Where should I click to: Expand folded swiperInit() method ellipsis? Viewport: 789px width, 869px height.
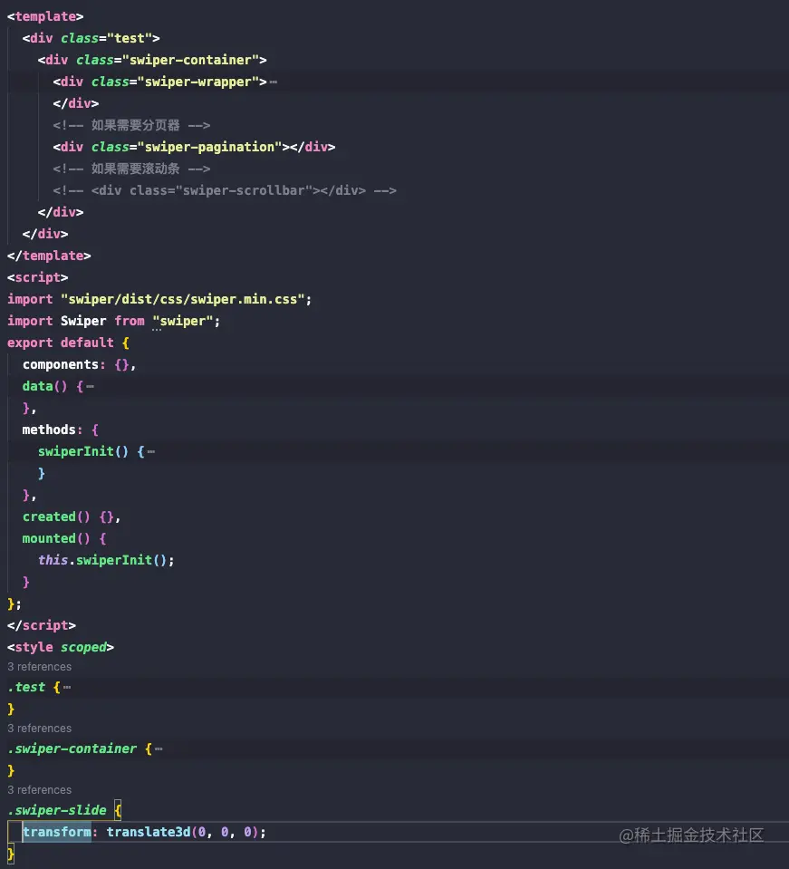tap(151, 451)
